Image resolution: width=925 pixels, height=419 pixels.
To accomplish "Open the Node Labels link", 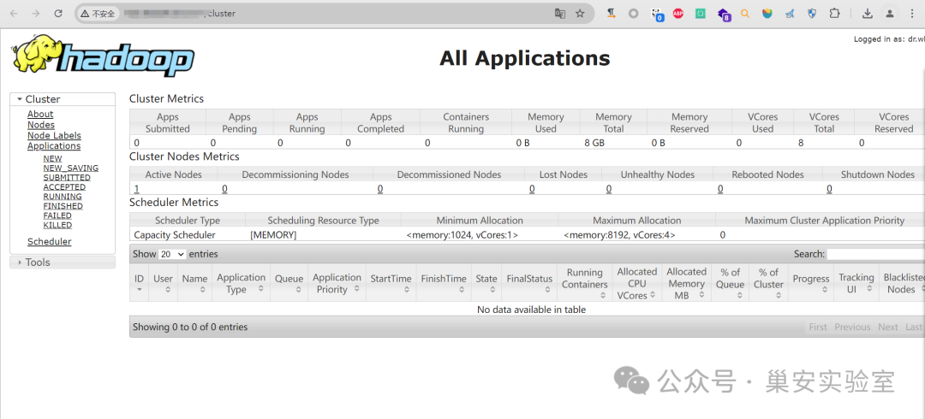I will pos(54,136).
